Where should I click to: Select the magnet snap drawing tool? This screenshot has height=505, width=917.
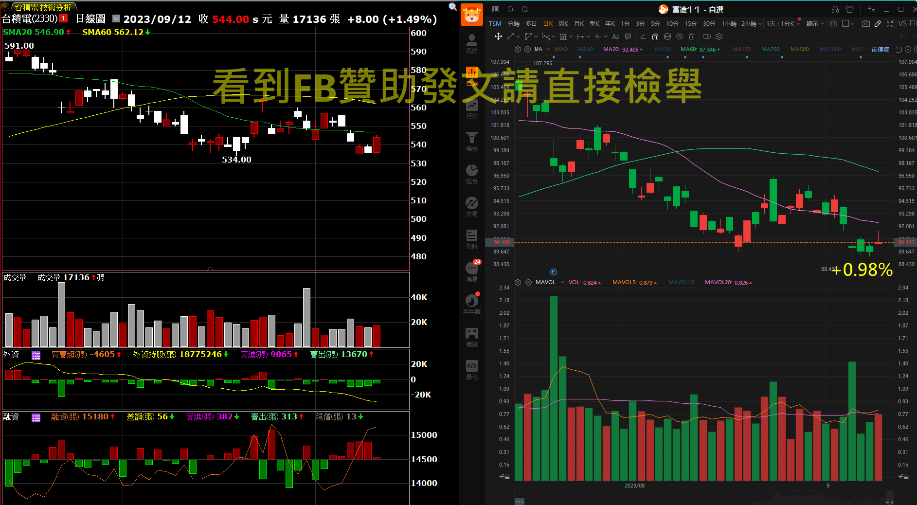click(x=655, y=36)
